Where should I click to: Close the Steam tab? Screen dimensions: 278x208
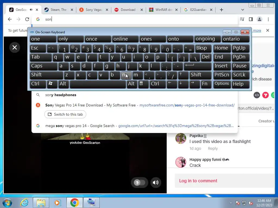(72, 10)
